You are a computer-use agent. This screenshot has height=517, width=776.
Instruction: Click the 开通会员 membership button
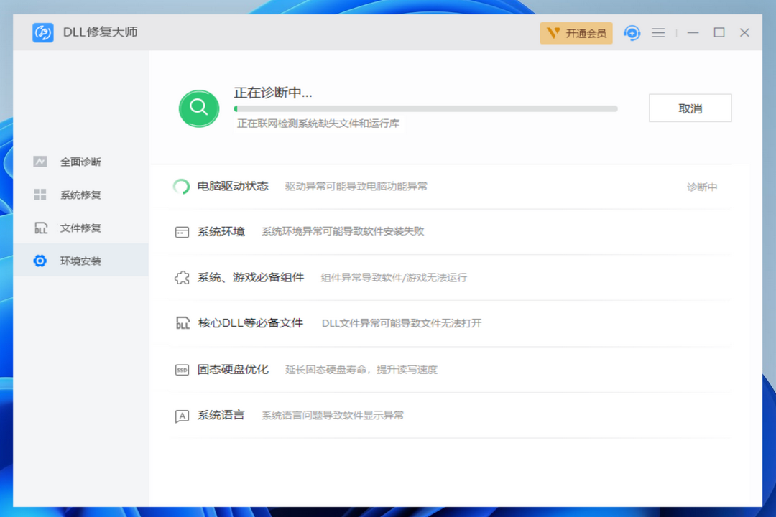pos(576,32)
